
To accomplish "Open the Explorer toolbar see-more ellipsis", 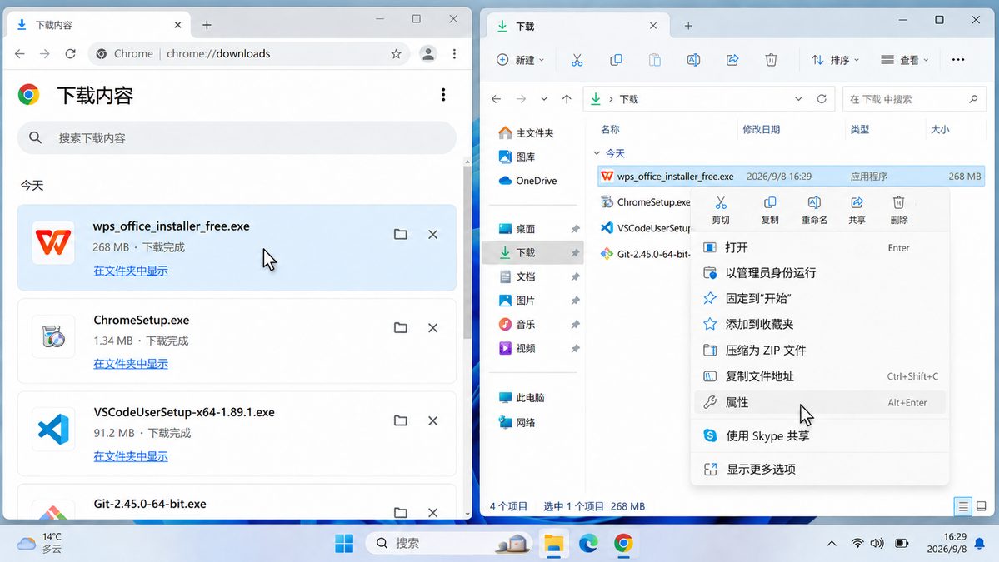I will pyautogui.click(x=958, y=60).
